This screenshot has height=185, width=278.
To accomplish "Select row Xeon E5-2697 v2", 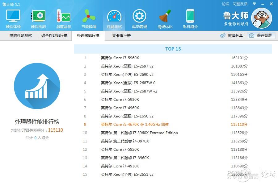I will [x=173, y=66].
